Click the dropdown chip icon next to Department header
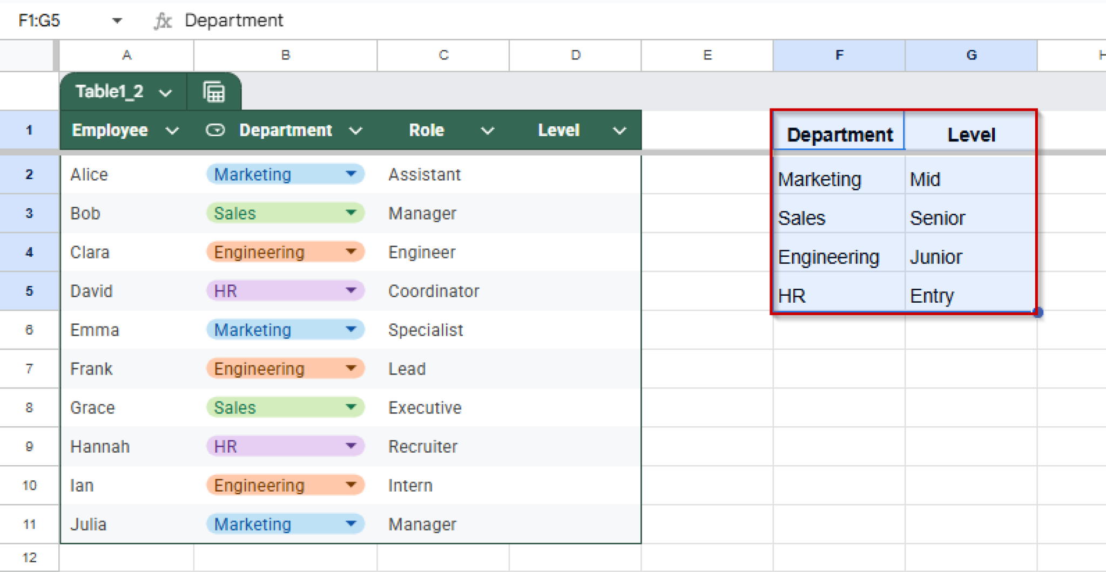This screenshot has width=1106, height=572. [x=215, y=130]
